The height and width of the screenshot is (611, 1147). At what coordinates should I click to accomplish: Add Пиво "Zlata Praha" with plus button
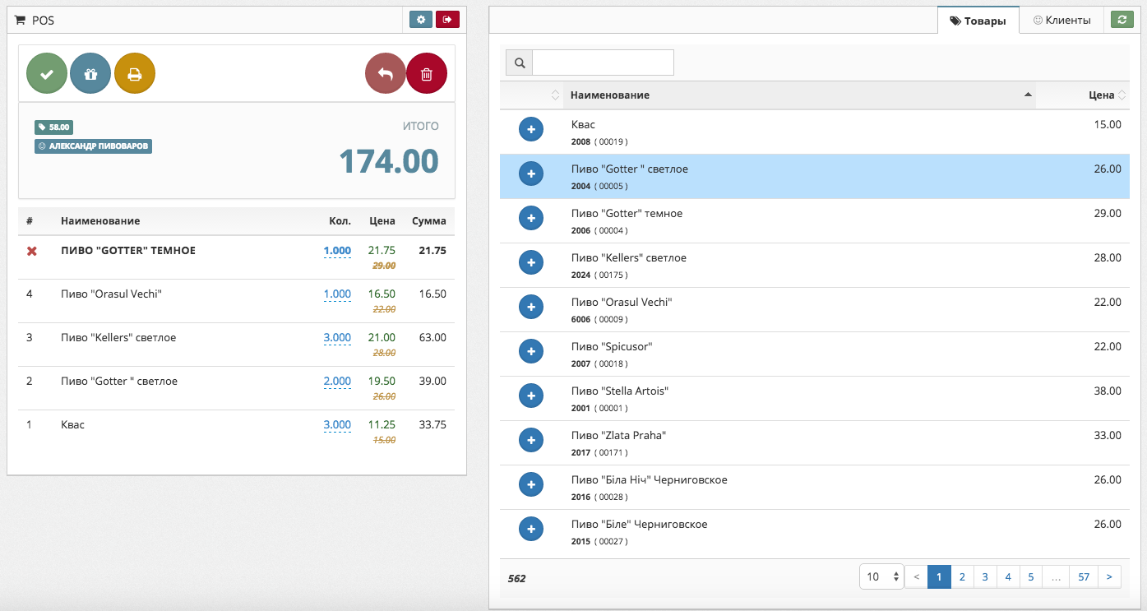point(531,440)
